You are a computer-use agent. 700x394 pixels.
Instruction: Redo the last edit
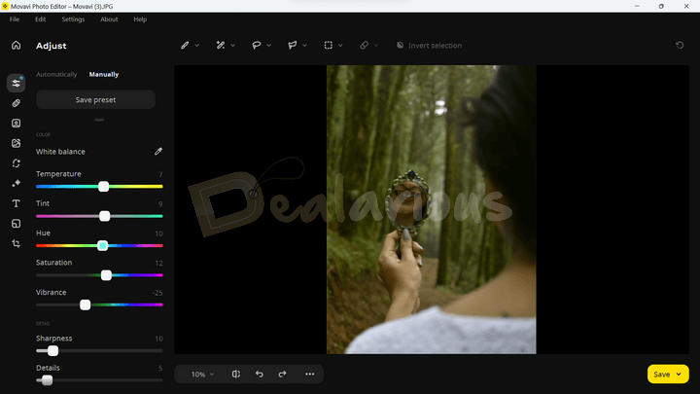pos(282,374)
